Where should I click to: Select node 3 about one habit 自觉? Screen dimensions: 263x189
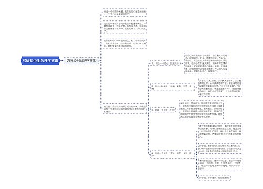click(x=163, y=110)
